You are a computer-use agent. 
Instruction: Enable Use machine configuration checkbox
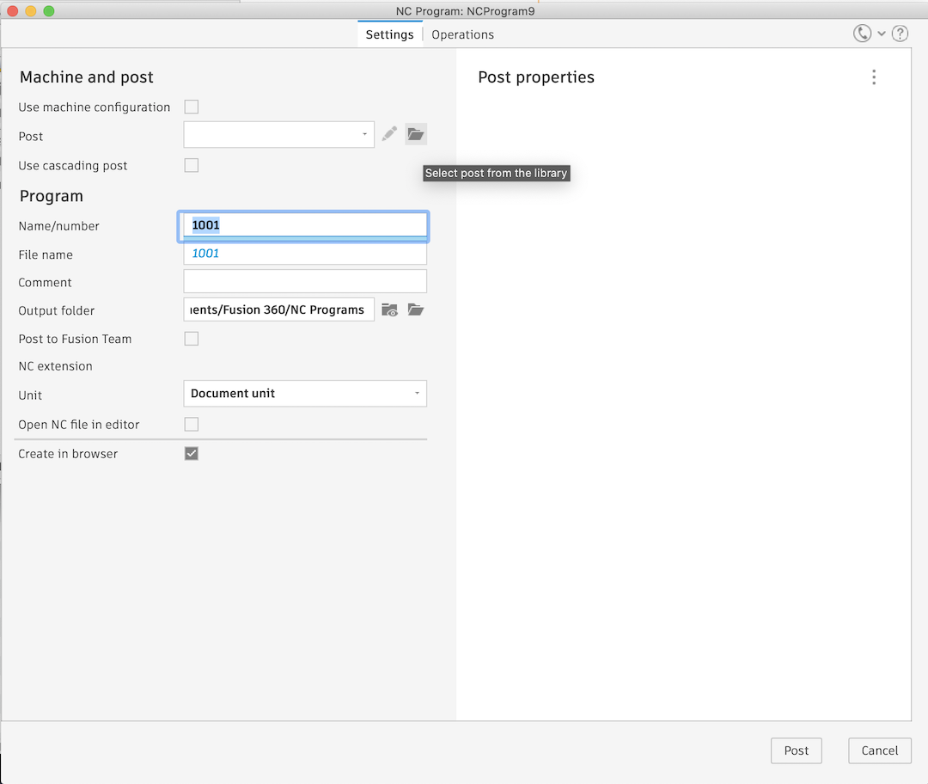tap(191, 107)
